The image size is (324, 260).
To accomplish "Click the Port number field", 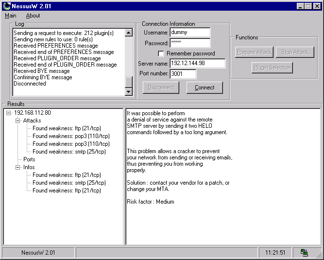I will (x=183, y=74).
